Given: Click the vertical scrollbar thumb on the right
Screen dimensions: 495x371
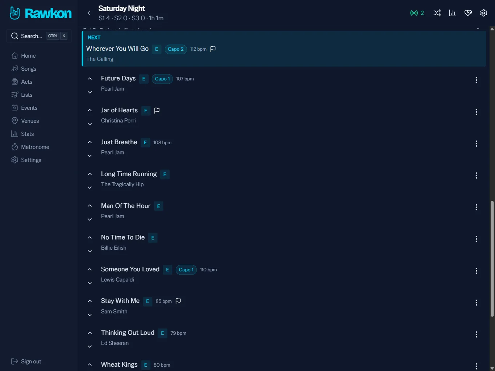Looking at the screenshot, I should pyautogui.click(x=492, y=259).
